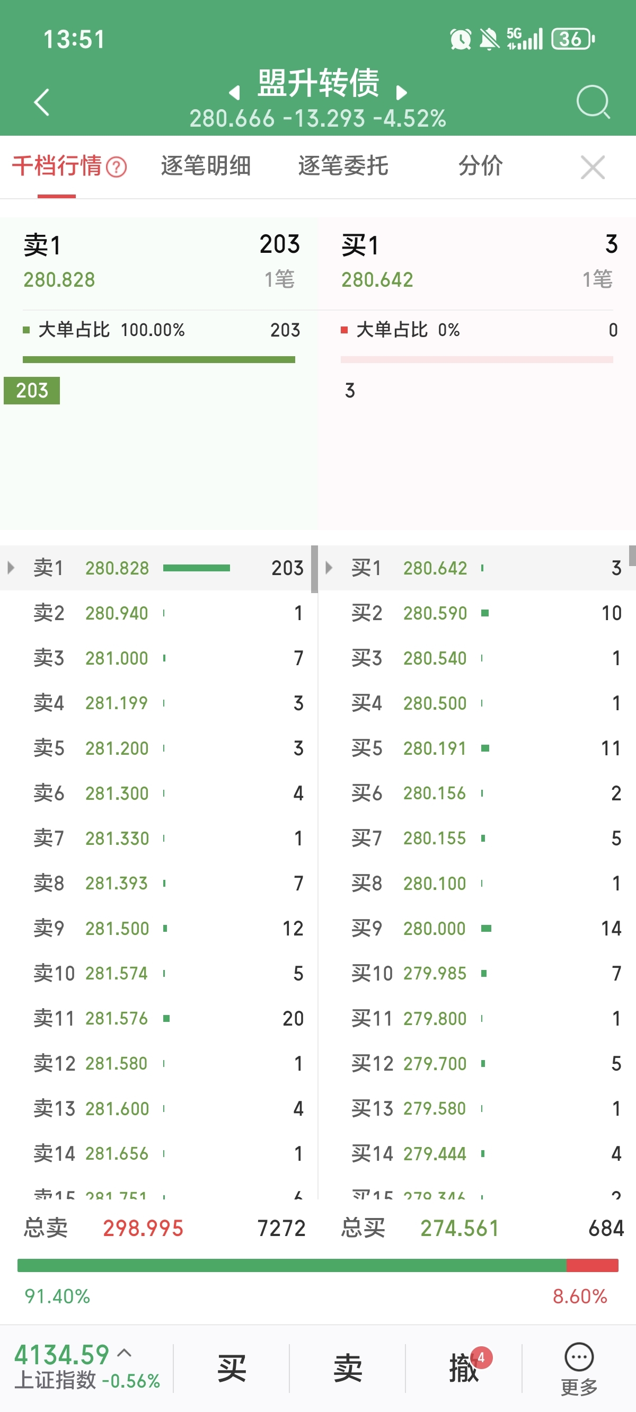Screen dimensions: 636x1412
Task: Tap the alarm clock status icon
Action: click(460, 39)
